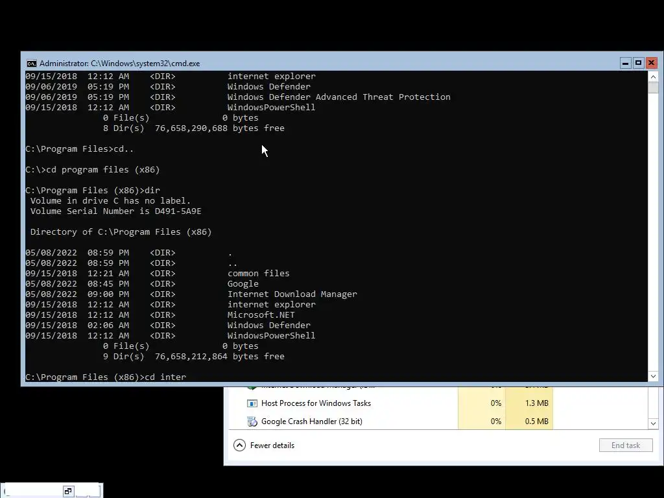This screenshot has width=664, height=498.
Task: Maximize the cmd.exe window
Action: (x=638, y=63)
